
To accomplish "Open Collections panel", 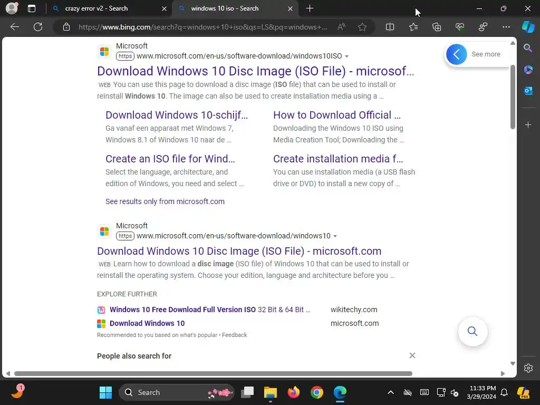I will pos(437,27).
